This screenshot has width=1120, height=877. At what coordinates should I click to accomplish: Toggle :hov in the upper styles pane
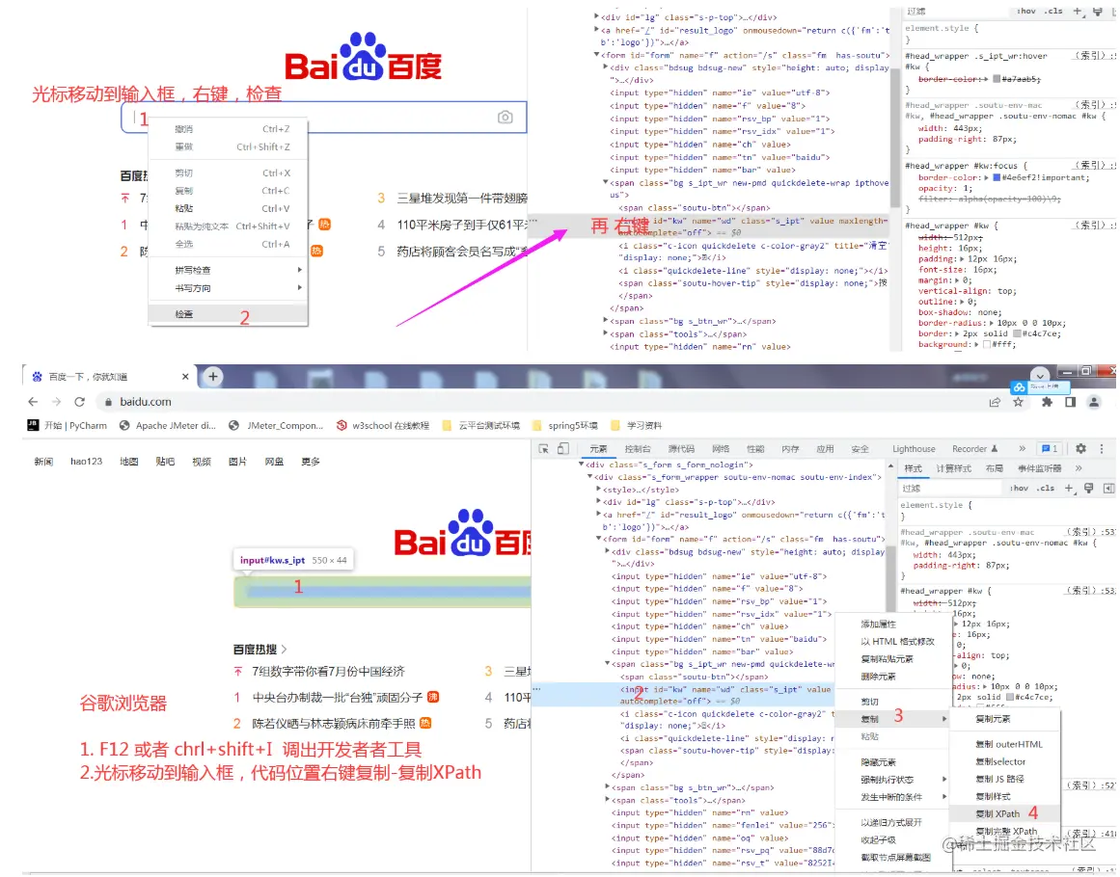(x=1026, y=12)
